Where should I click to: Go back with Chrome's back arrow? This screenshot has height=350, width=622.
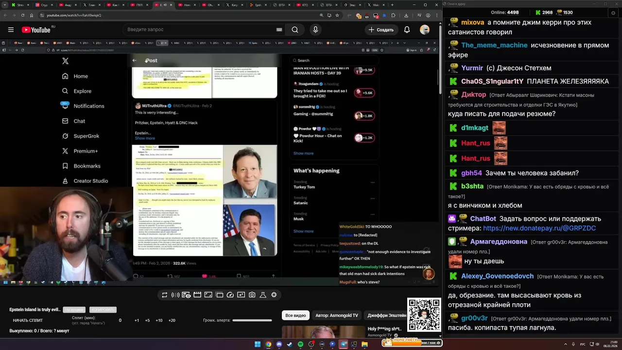point(5,15)
